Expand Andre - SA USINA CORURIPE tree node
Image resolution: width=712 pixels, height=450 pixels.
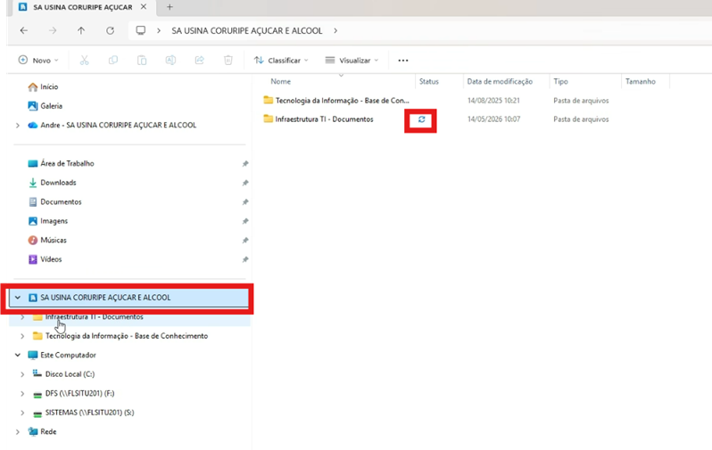[x=18, y=126]
